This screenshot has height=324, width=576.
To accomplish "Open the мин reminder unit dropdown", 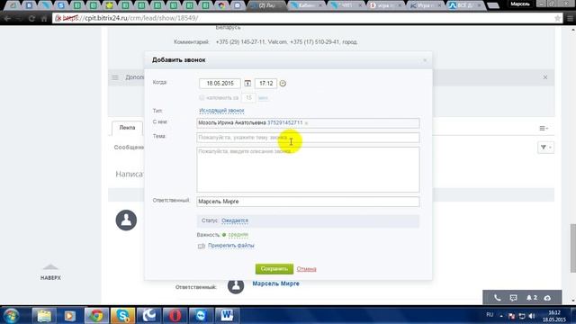I will click(263, 98).
